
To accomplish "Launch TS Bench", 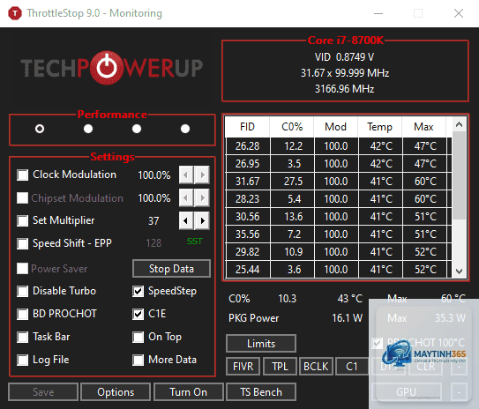I will click(x=261, y=392).
